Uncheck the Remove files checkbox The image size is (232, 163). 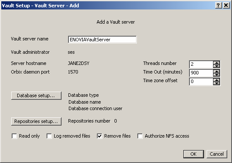coord(99,136)
